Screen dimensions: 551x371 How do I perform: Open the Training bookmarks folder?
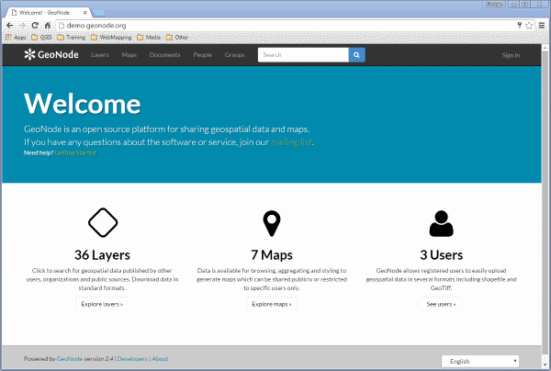[x=72, y=38]
